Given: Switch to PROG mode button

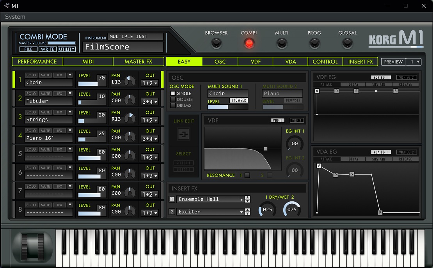Looking at the screenshot, I should 314,43.
